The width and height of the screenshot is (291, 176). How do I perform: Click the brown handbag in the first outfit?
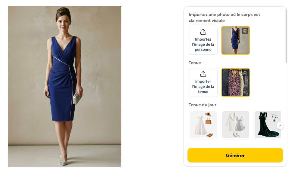coord(208,121)
